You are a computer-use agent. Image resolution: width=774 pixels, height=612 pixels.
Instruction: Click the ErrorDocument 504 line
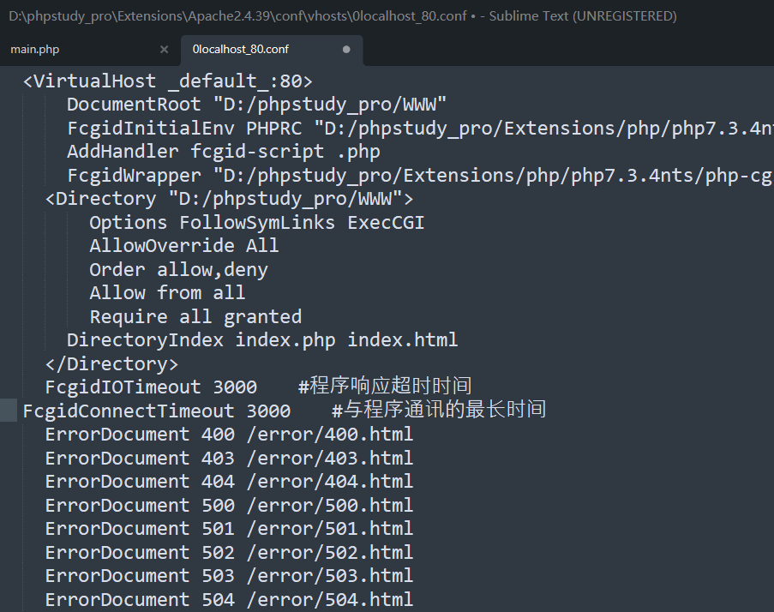pos(229,599)
